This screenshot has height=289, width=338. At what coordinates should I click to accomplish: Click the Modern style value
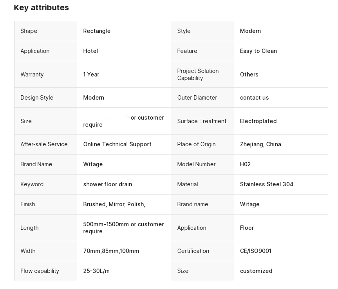pyautogui.click(x=250, y=31)
